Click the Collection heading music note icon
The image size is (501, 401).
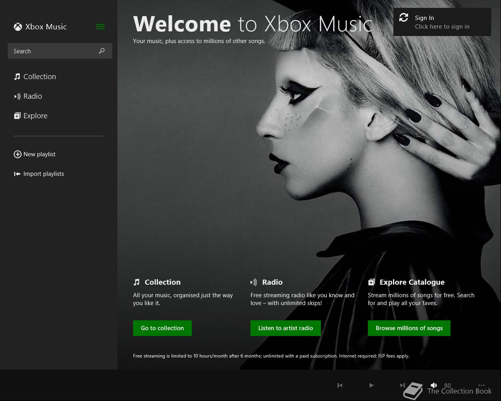(136, 282)
